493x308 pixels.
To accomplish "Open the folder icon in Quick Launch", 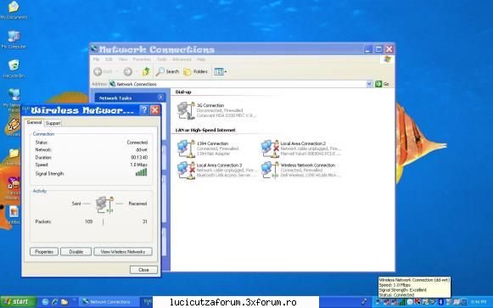I will 64,302.
